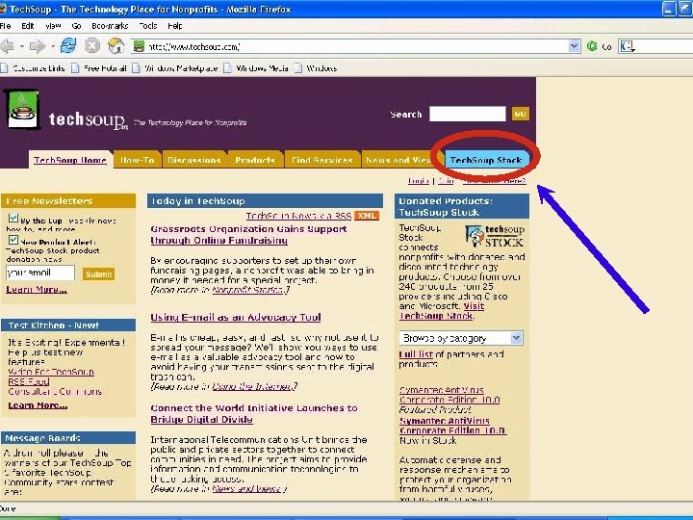Toggle the New Product Alert checkbox
693x520 pixels.
coord(13,240)
